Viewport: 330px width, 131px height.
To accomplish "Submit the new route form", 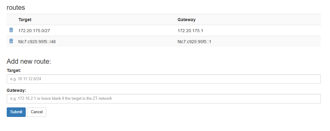I will point(16,112).
